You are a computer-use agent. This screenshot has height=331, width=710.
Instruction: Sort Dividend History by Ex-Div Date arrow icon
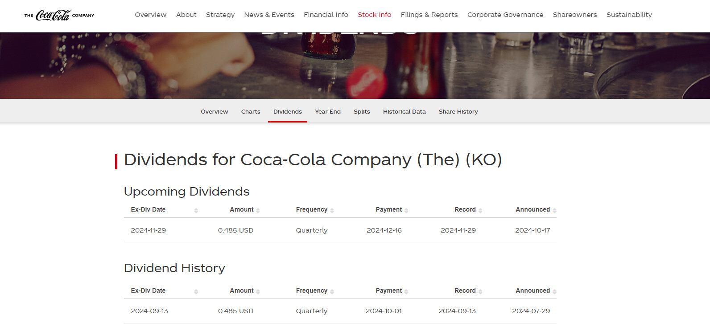tap(196, 291)
